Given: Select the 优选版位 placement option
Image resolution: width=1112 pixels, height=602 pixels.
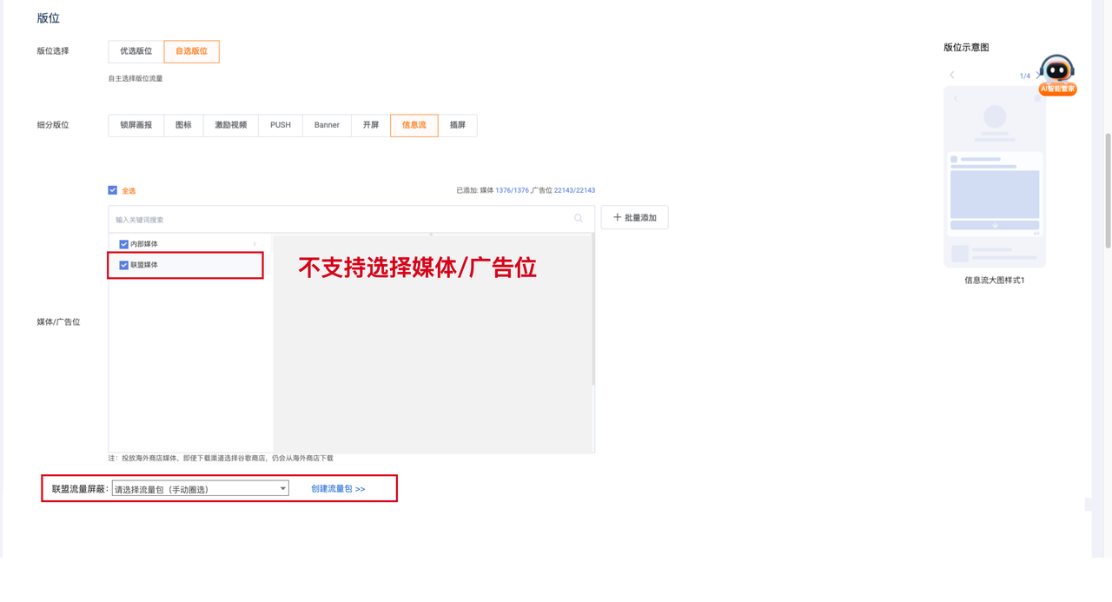Looking at the screenshot, I should pyautogui.click(x=136, y=51).
